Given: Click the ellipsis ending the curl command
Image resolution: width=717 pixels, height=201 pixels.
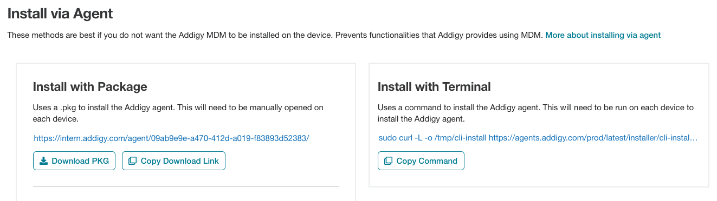Looking at the screenshot, I should pyautogui.click(x=694, y=138).
